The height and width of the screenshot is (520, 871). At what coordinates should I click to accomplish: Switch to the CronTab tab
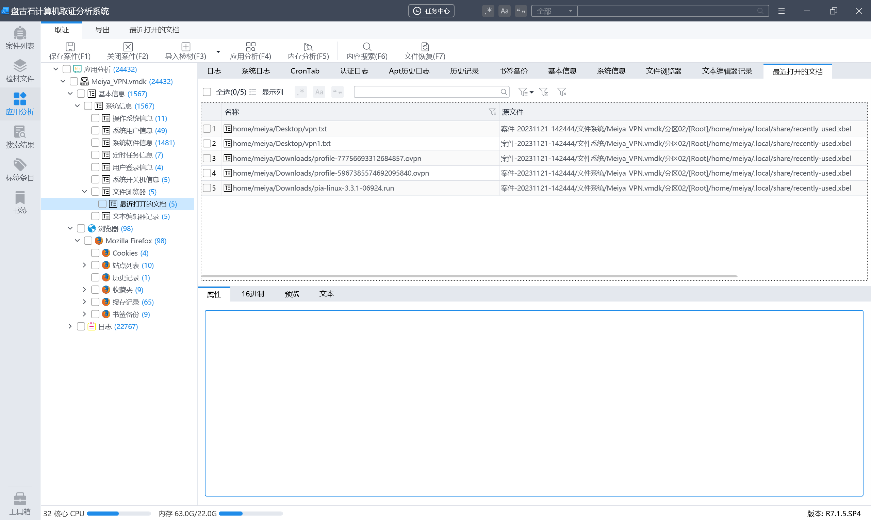(305, 71)
